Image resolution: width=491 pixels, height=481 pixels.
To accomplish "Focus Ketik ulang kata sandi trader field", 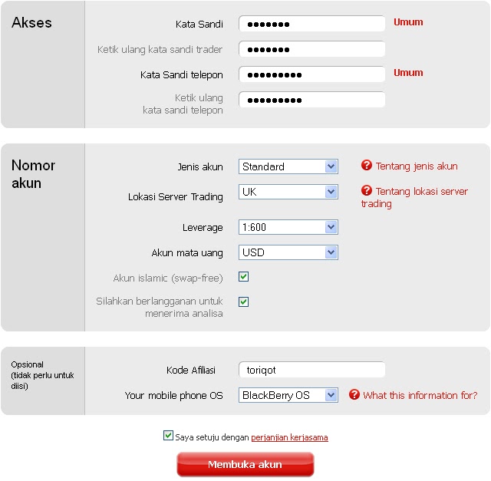I will (312, 49).
